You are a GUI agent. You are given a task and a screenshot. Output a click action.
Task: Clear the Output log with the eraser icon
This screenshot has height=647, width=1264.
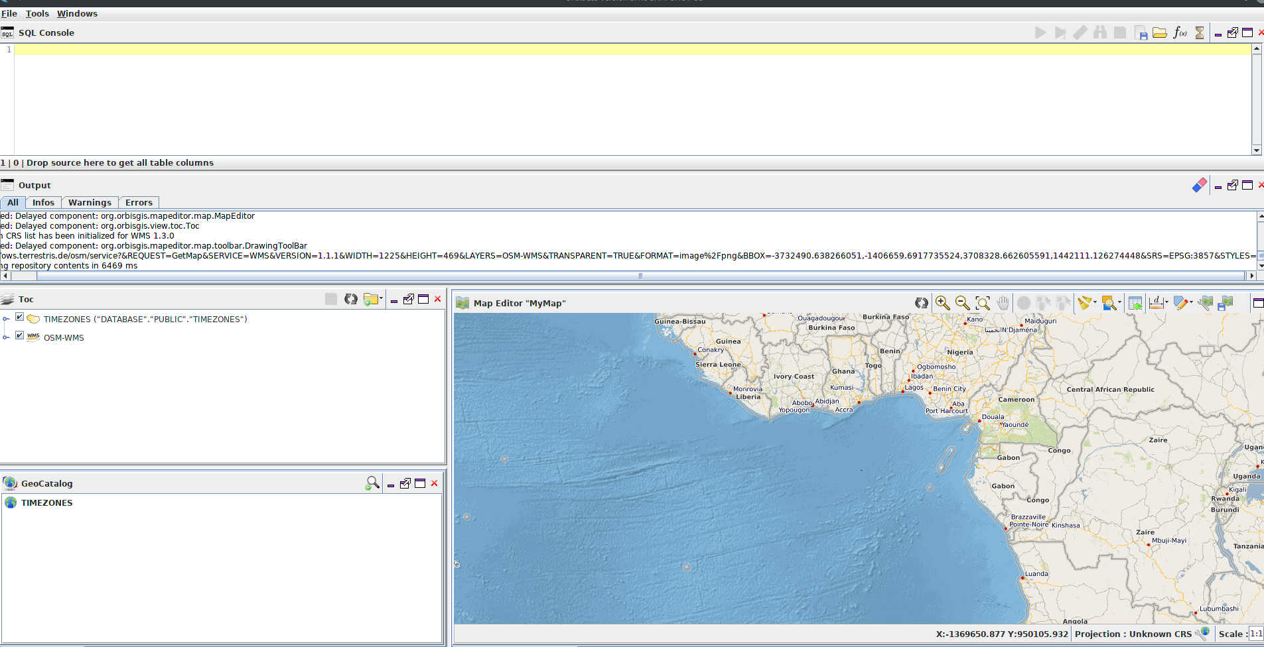tap(1198, 186)
